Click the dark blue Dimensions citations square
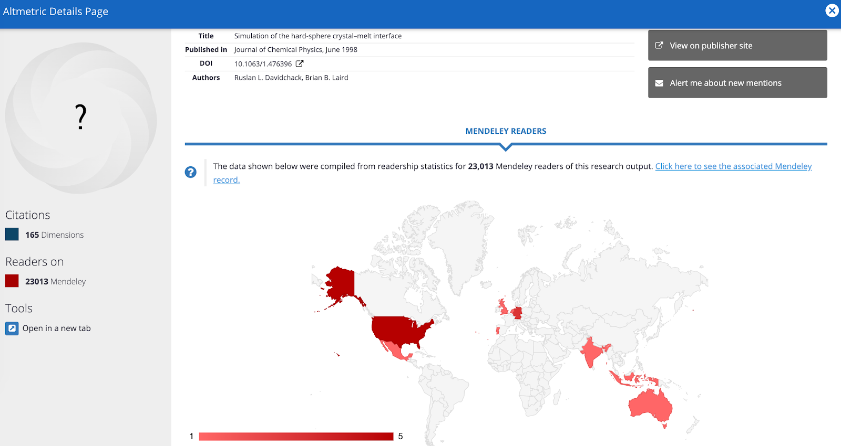 point(12,235)
